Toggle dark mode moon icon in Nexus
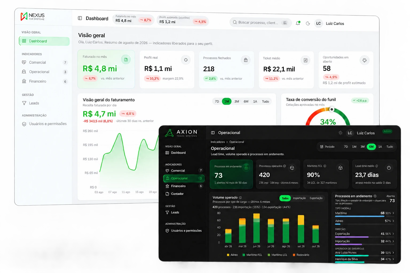This screenshot has width=410, height=273. (x=308, y=23)
